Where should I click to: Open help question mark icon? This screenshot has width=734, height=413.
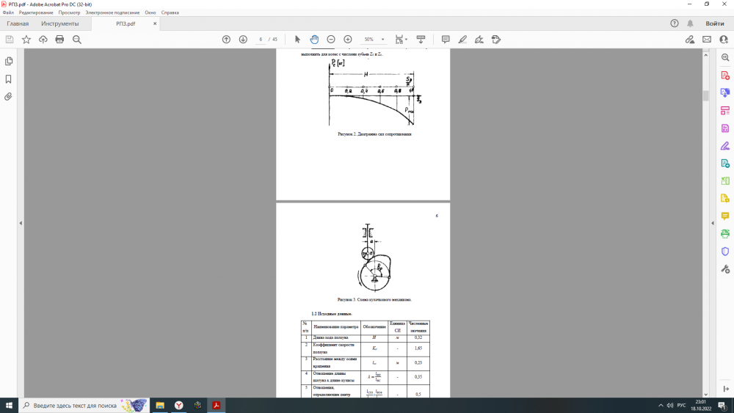[675, 24]
